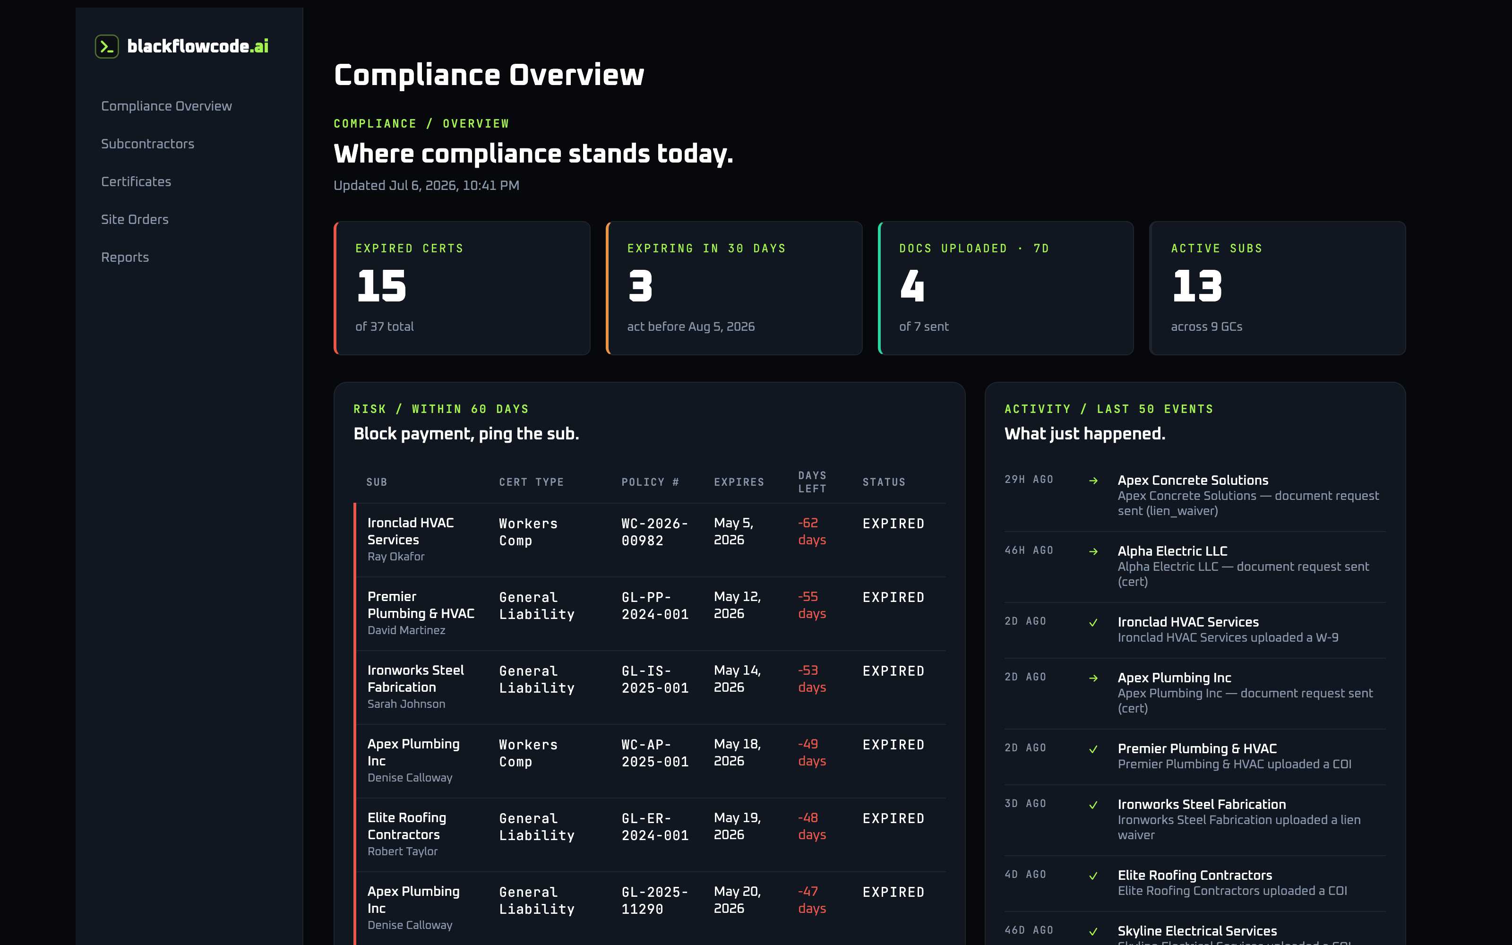Sort risk table by CERT TYPE column
Viewport: 1512px width, 945px height.
point(531,482)
